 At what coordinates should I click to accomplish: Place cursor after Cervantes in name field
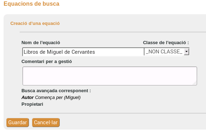tap(95, 52)
